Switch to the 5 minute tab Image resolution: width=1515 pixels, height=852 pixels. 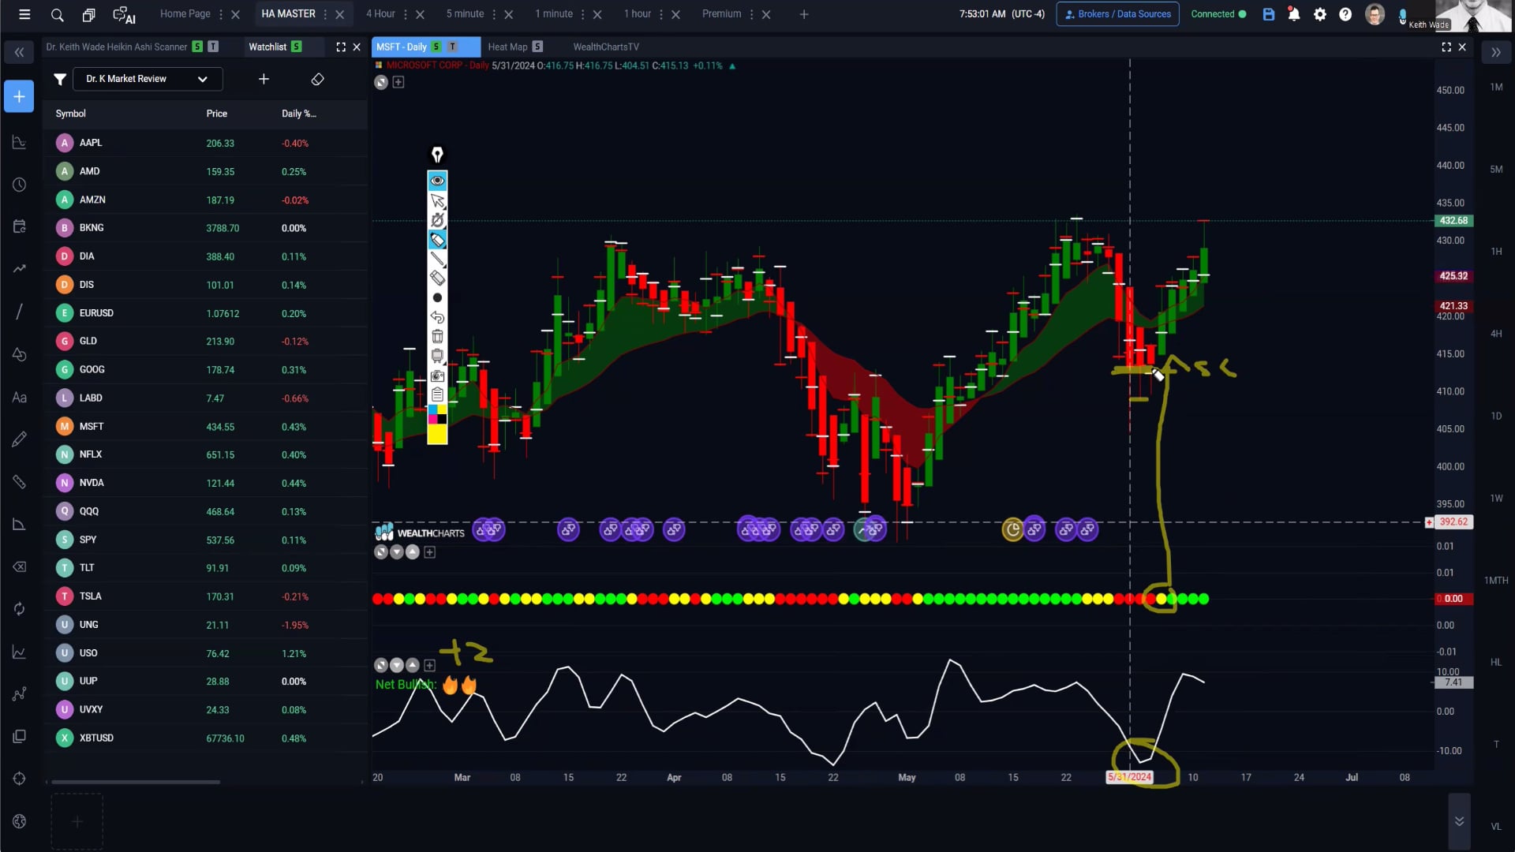(x=465, y=14)
